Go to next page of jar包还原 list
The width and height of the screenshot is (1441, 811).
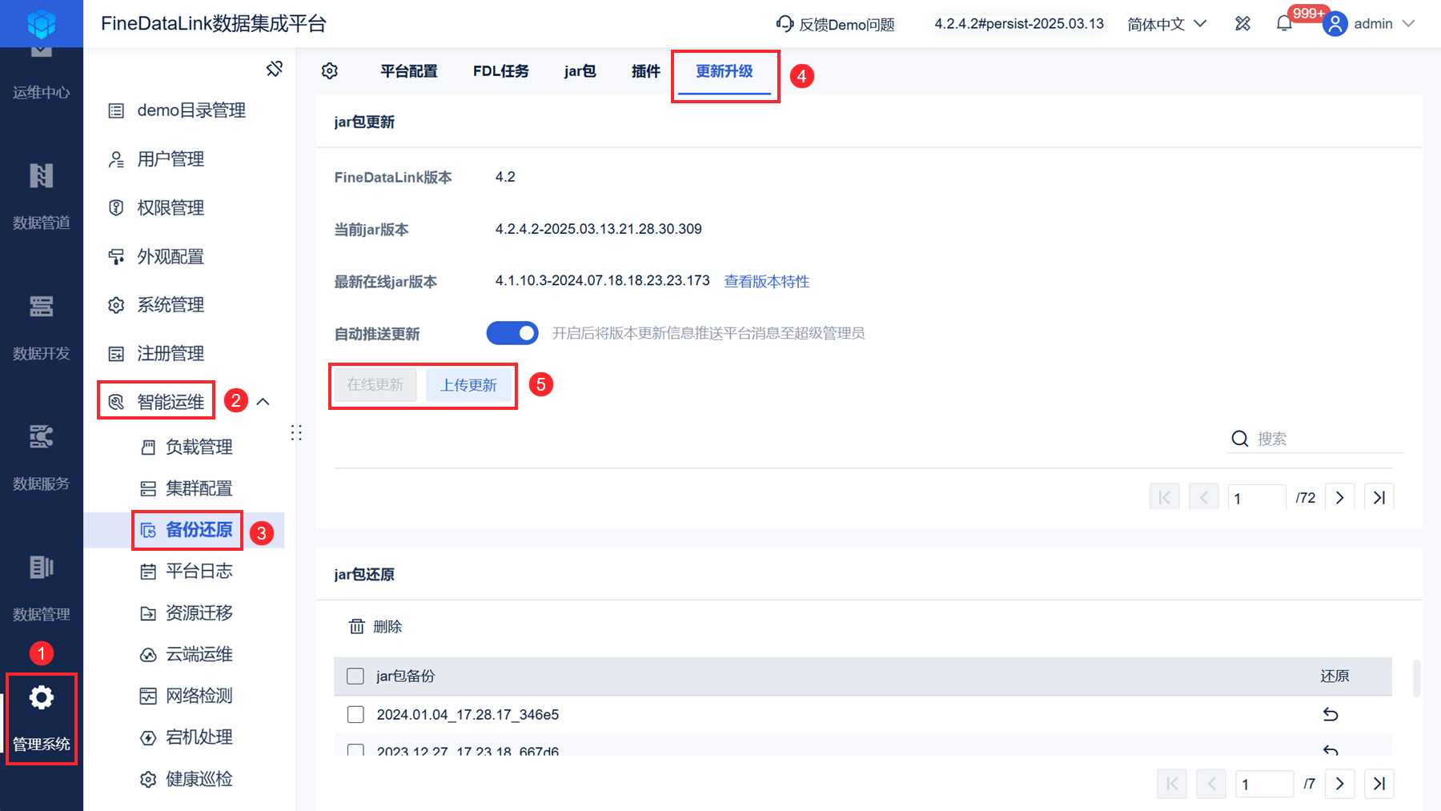[1340, 784]
